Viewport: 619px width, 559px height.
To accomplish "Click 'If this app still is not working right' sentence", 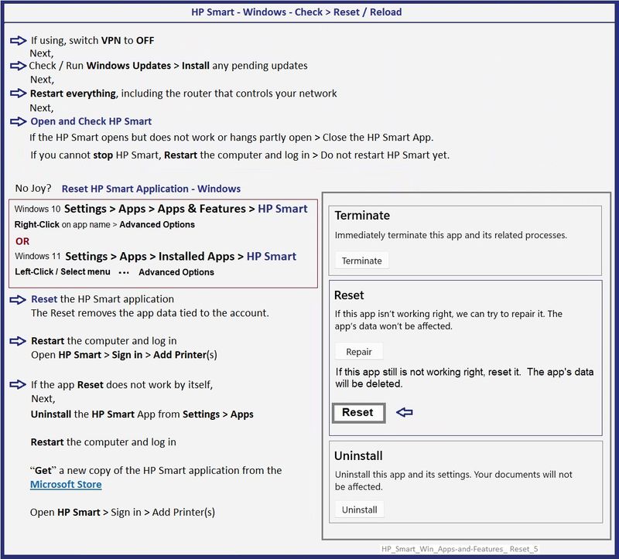I will (465, 378).
